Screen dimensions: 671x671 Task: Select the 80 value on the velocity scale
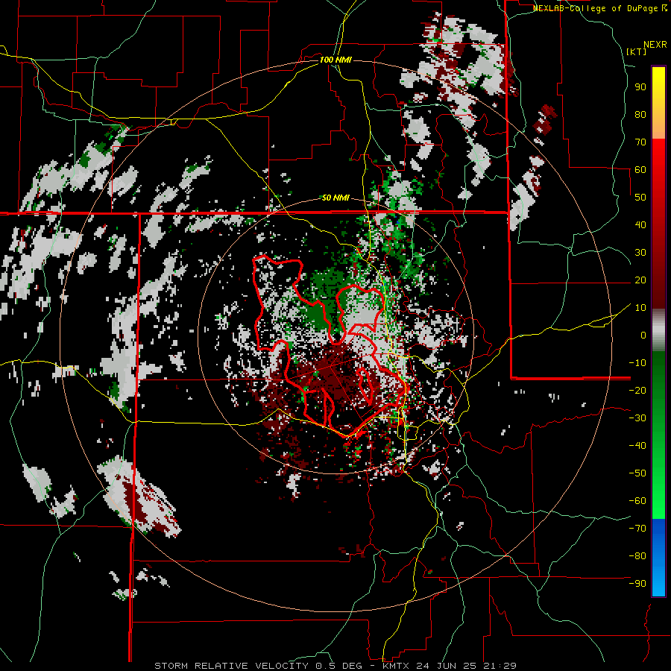tap(640, 115)
